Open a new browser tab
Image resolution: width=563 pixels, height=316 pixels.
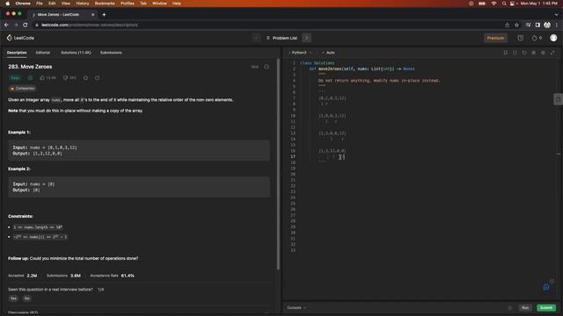click(x=104, y=15)
